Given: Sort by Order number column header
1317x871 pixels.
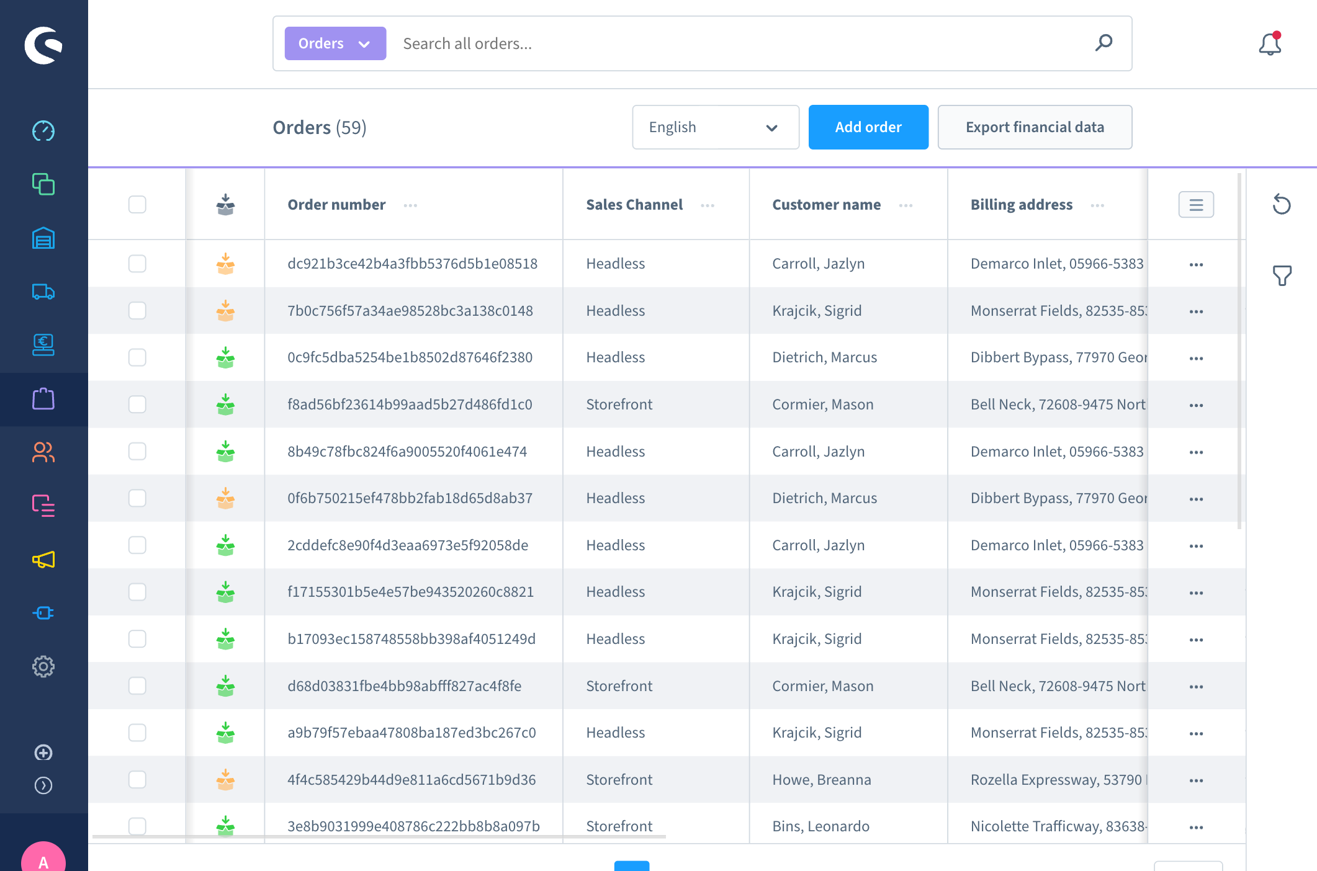Looking at the screenshot, I should coord(336,205).
